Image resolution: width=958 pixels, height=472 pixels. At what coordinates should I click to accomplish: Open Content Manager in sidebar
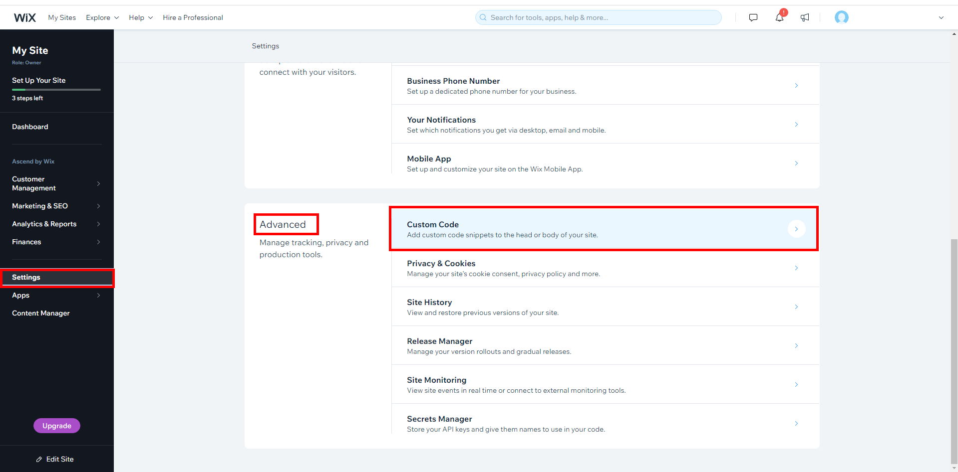41,313
